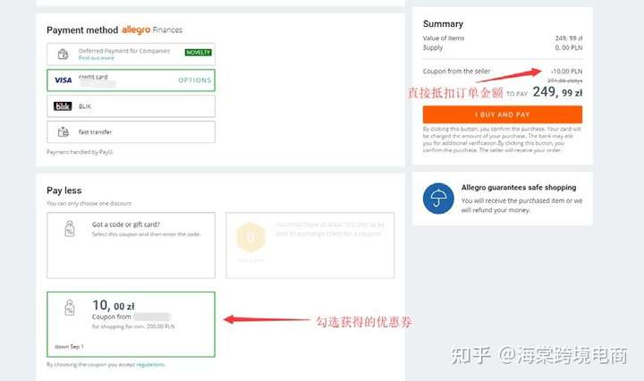Viewport: 644px width, 381px height.
Task: Select the 10,00 zł seller coupon card
Action: click(131, 325)
